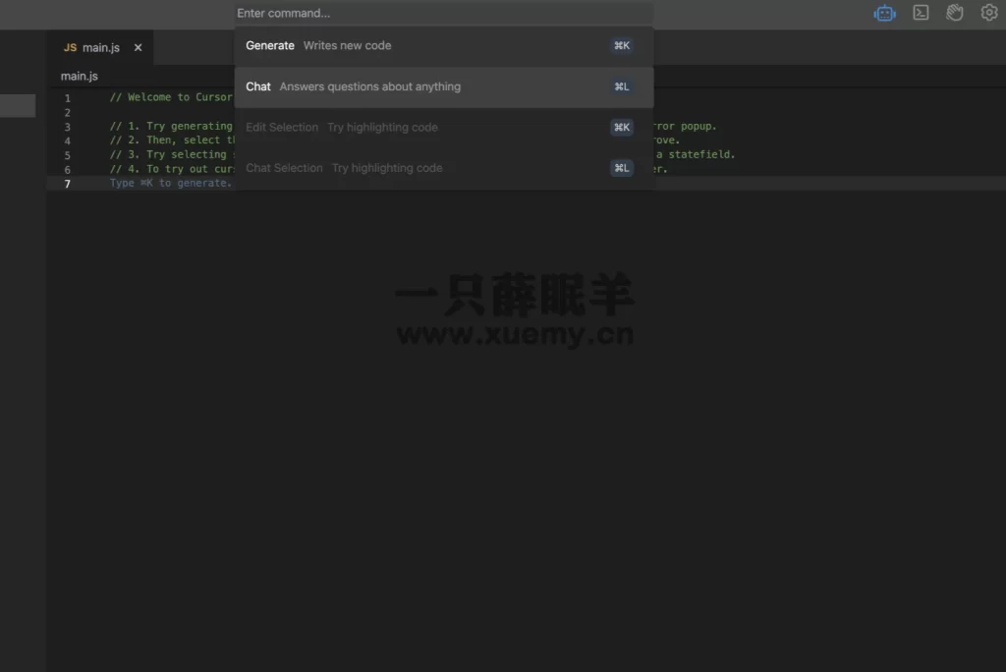Image resolution: width=1006 pixels, height=672 pixels.
Task: Click the '1. Try generating' comment line
Action: click(171, 127)
